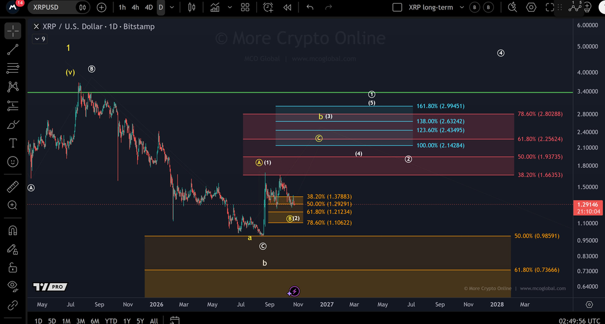The width and height of the screenshot is (605, 324).
Task: Click the current price label 1.29146
Action: click(587, 205)
